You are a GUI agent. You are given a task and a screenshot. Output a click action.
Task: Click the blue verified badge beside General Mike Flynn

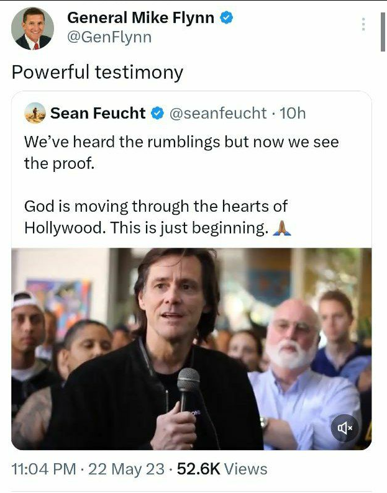[x=227, y=17]
